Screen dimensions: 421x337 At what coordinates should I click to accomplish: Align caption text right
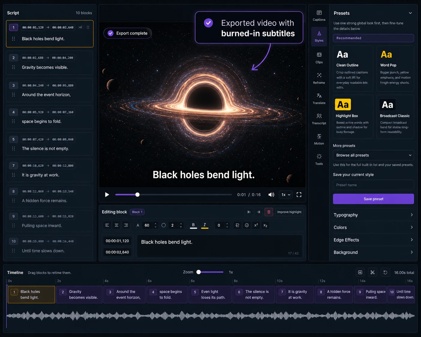point(126,225)
